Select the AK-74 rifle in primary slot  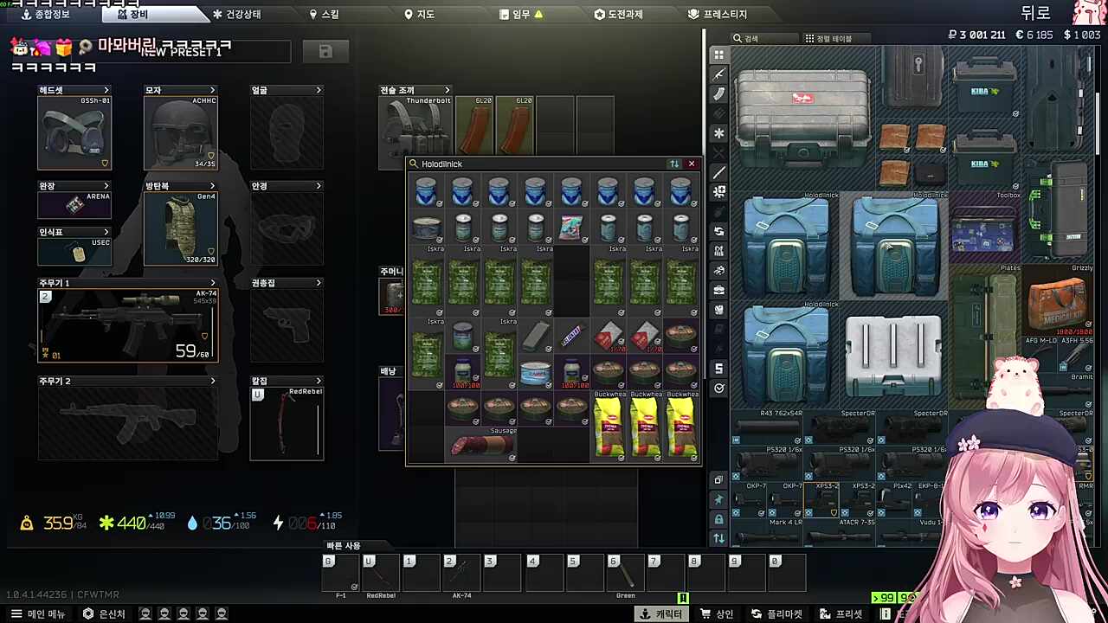(x=128, y=325)
